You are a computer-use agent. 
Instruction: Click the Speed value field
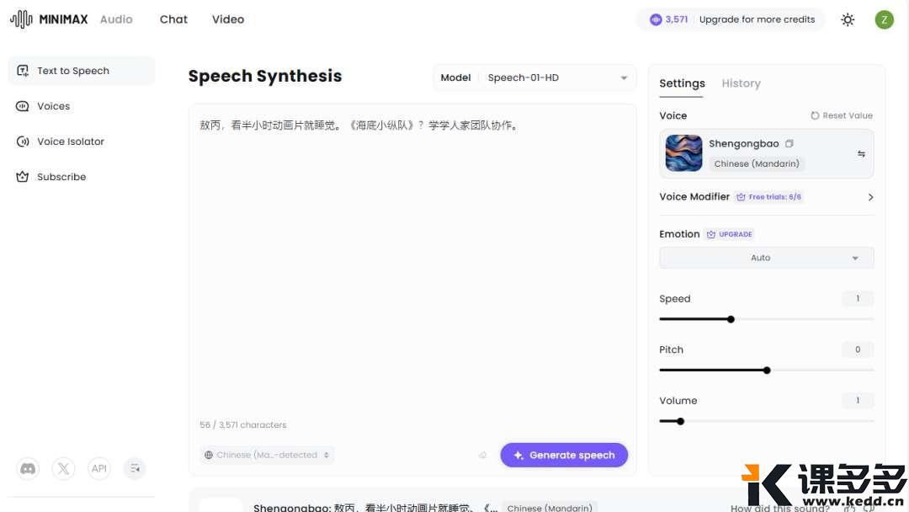pos(858,299)
